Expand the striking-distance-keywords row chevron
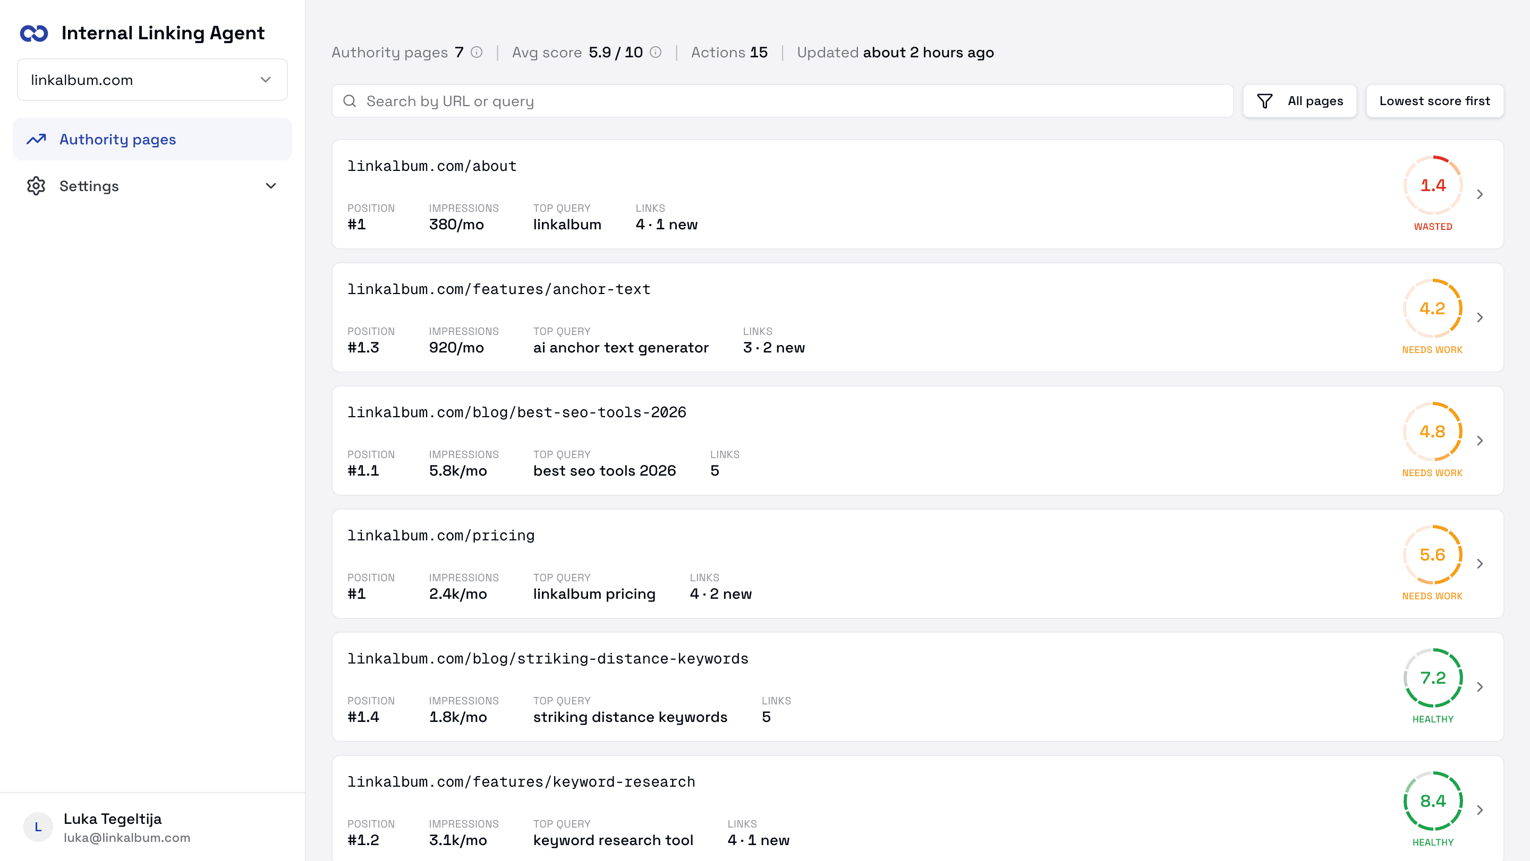Screen dimensions: 1530x861 coord(1480,686)
